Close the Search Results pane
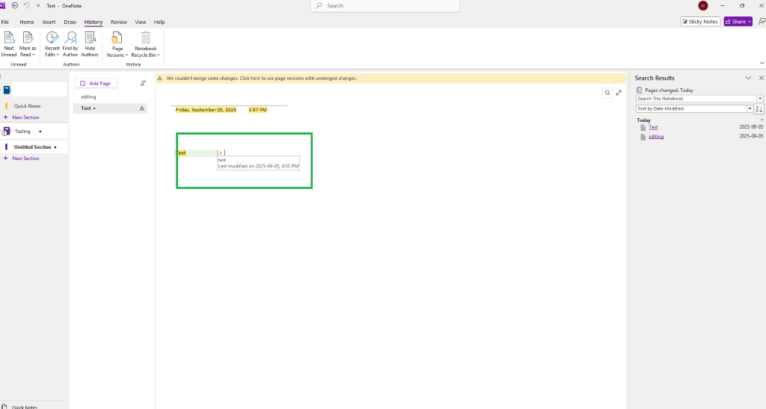 (761, 78)
